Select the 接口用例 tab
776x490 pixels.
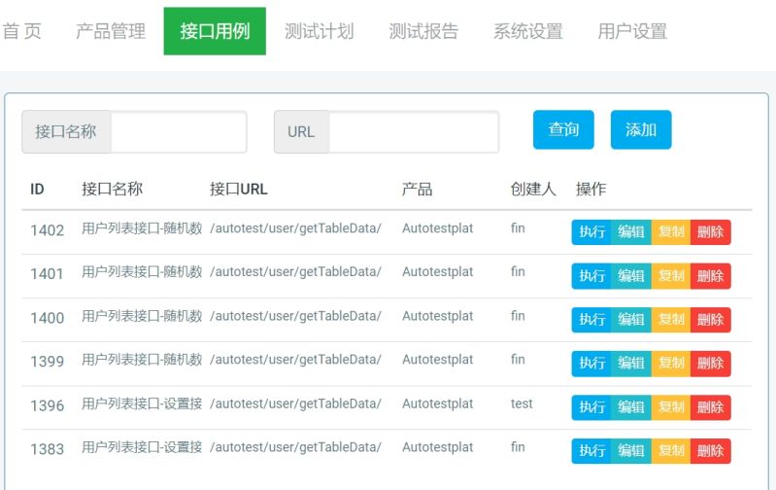(x=215, y=31)
